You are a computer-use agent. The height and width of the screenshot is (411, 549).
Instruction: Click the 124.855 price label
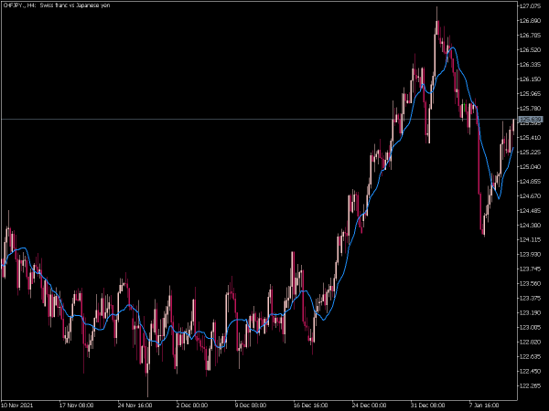tap(531, 182)
